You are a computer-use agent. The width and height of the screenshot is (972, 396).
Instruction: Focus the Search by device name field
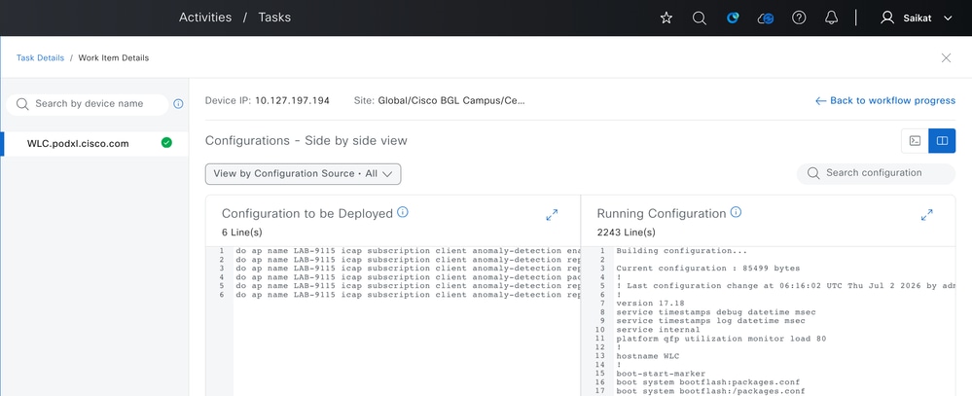(x=87, y=104)
